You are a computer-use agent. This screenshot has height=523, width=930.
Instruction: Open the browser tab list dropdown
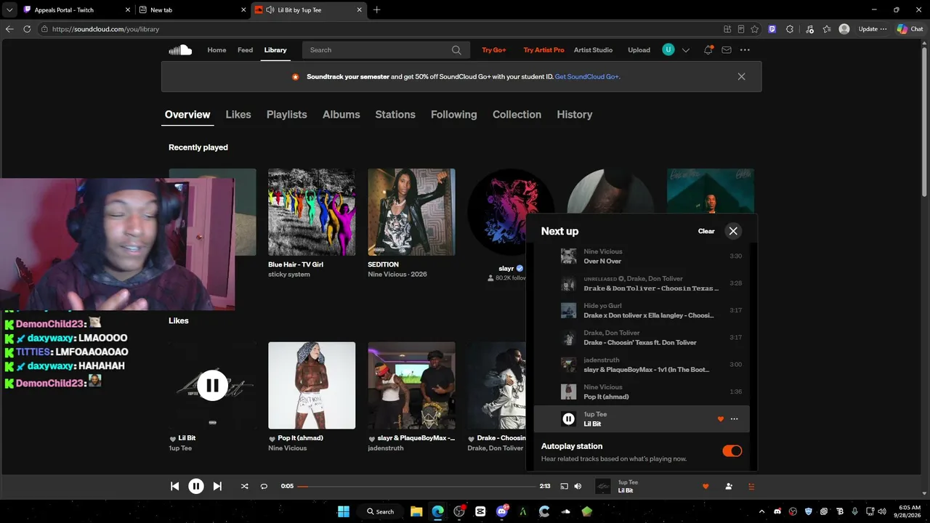click(x=9, y=10)
